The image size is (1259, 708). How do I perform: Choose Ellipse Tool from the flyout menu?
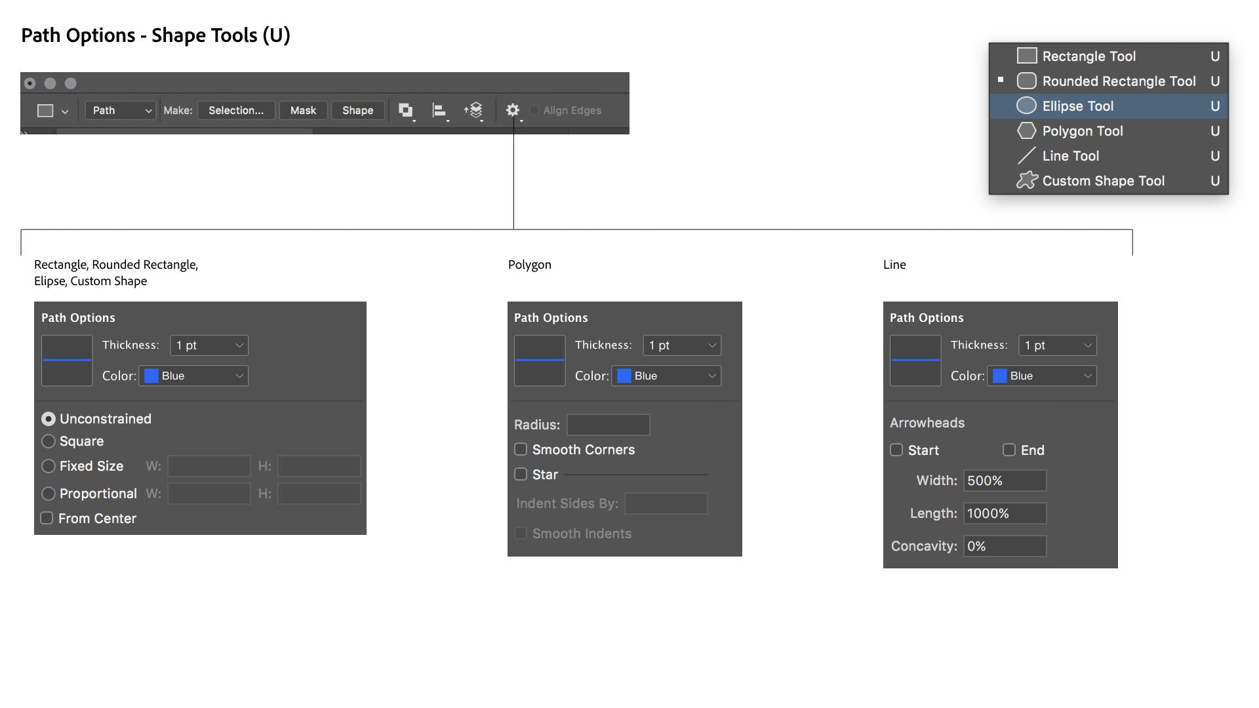[1077, 106]
